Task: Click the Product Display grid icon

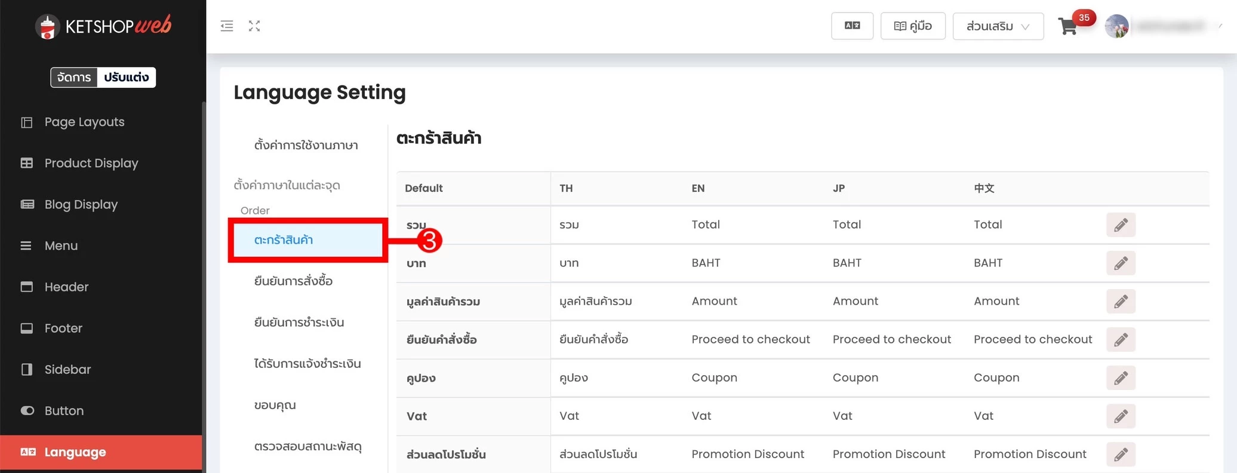Action: [x=27, y=163]
